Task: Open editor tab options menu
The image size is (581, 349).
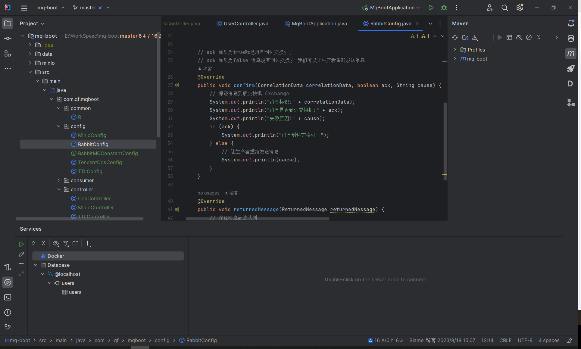Action: [440, 23]
